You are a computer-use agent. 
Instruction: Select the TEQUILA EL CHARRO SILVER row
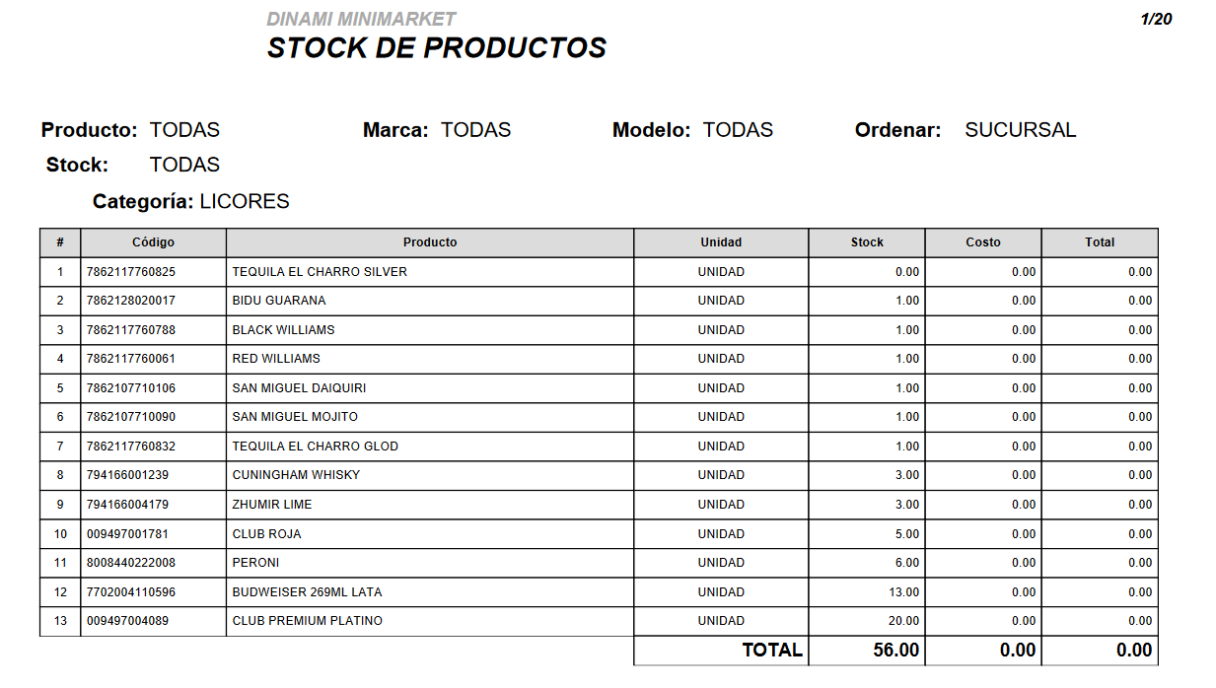[x=599, y=272]
